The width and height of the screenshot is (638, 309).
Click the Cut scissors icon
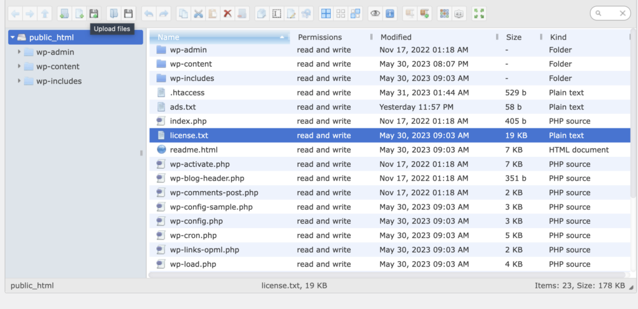click(198, 14)
